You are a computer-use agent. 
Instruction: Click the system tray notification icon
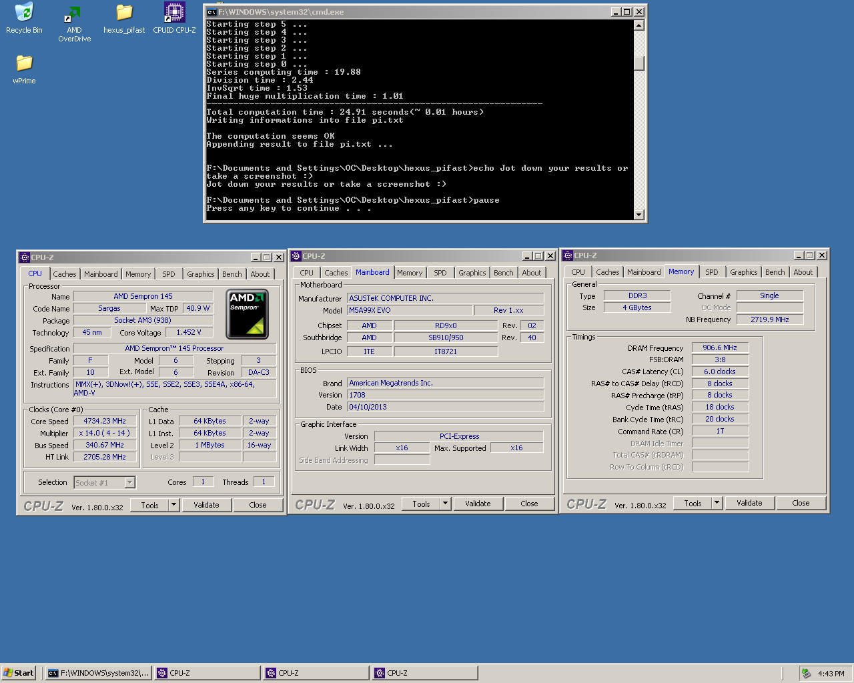click(806, 673)
